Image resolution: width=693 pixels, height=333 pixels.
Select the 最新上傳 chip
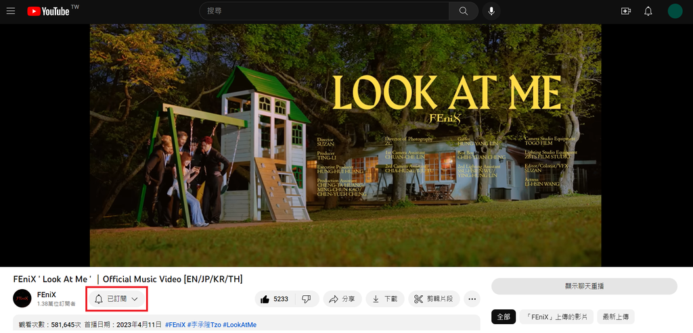tap(616, 317)
